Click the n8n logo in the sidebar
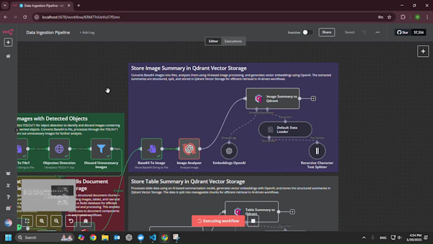Viewport: 433px width, 244px height. (8, 32)
